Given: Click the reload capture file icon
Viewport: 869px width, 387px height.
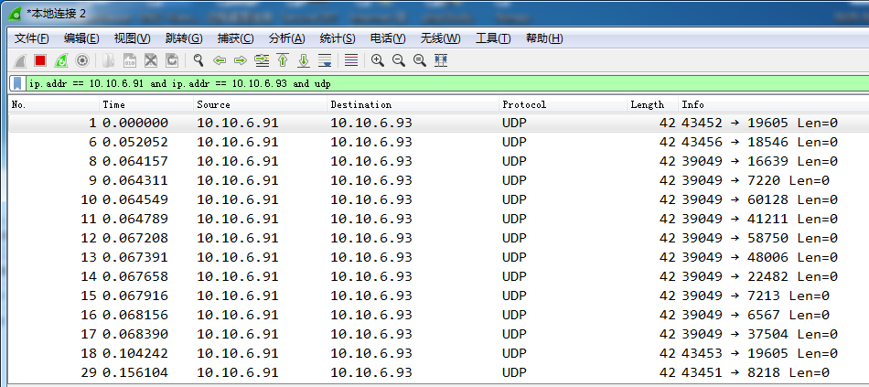Looking at the screenshot, I should 172,60.
